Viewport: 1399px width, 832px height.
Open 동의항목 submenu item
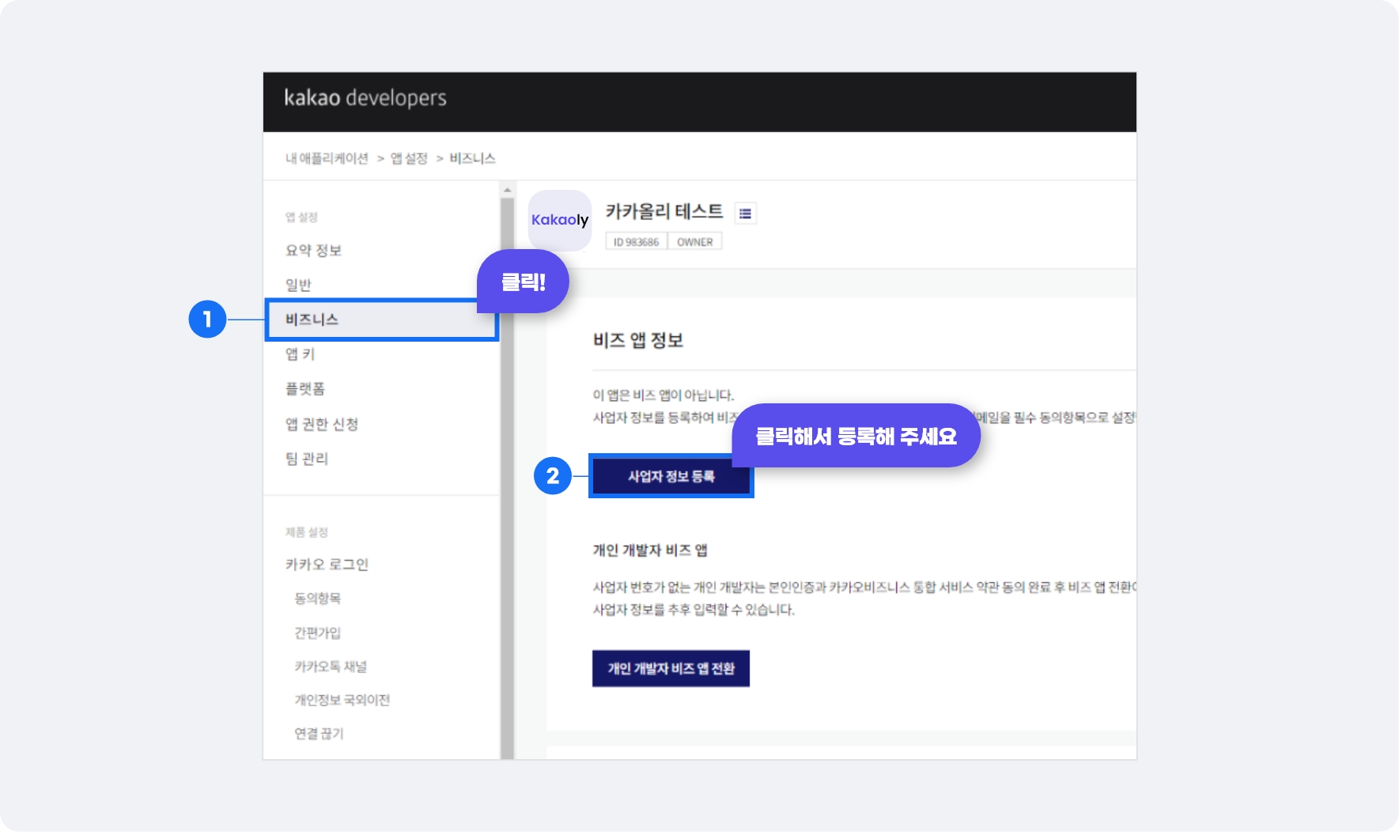318,599
